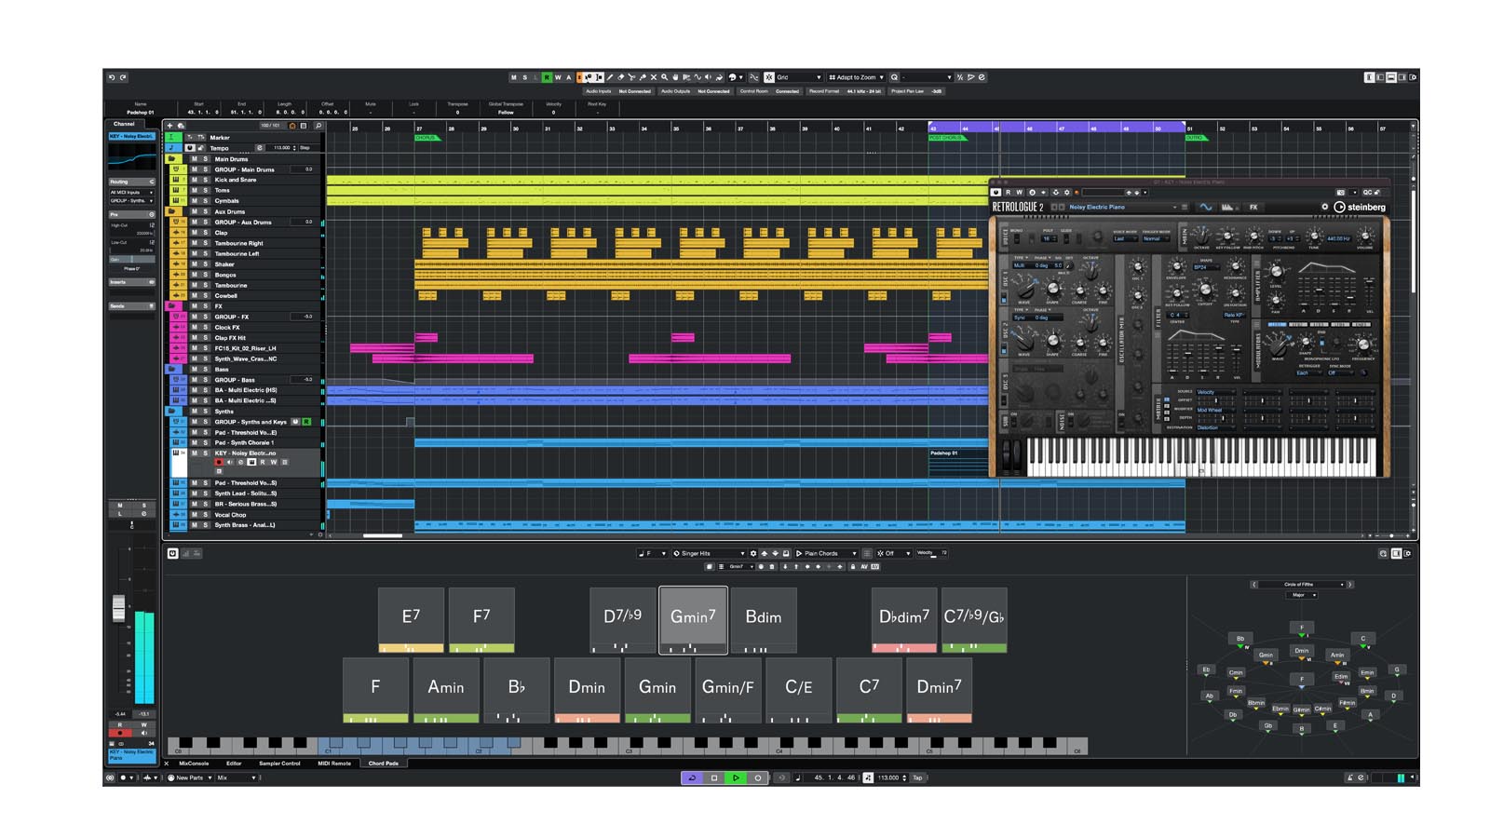Click the Noisy Electric Piano preset name
This screenshot has height=838, width=1490.
pyautogui.click(x=1097, y=207)
